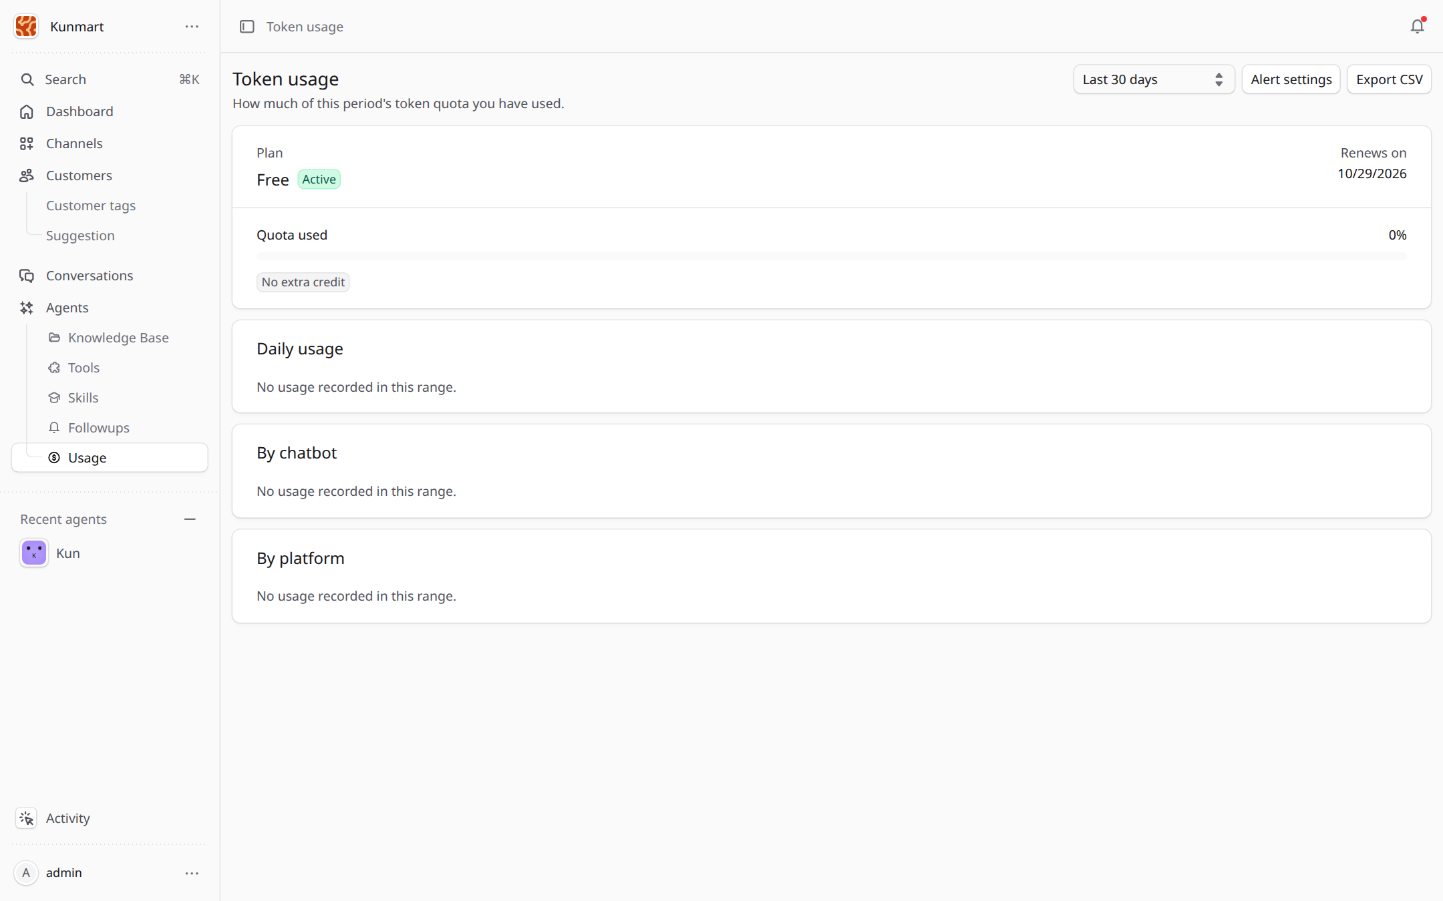The width and height of the screenshot is (1443, 901).
Task: Click the Tools puzzle icon
Action: coord(54,368)
